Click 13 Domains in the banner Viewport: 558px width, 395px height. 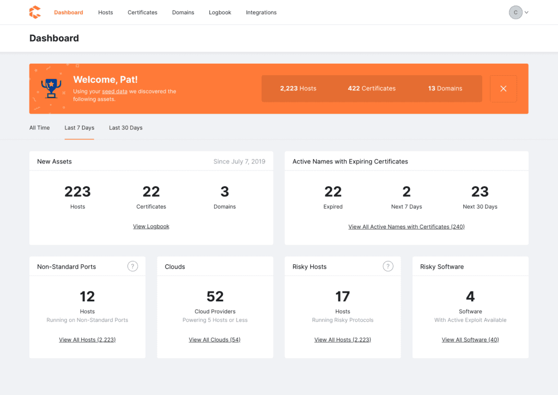[x=445, y=88]
